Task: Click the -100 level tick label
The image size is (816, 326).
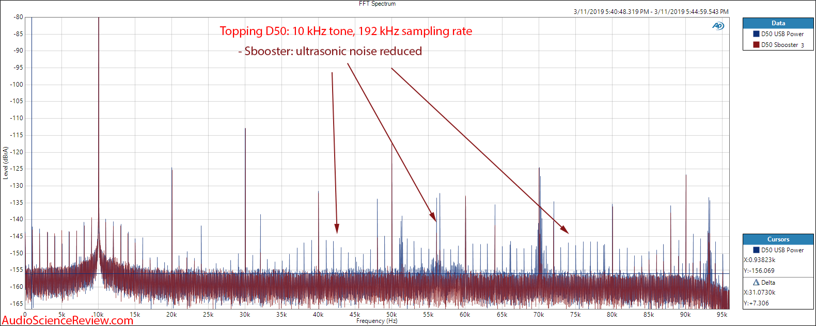Action: point(17,85)
